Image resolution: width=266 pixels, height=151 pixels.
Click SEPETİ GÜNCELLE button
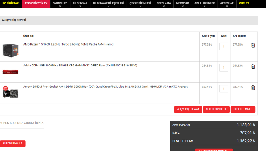click(x=216, y=109)
